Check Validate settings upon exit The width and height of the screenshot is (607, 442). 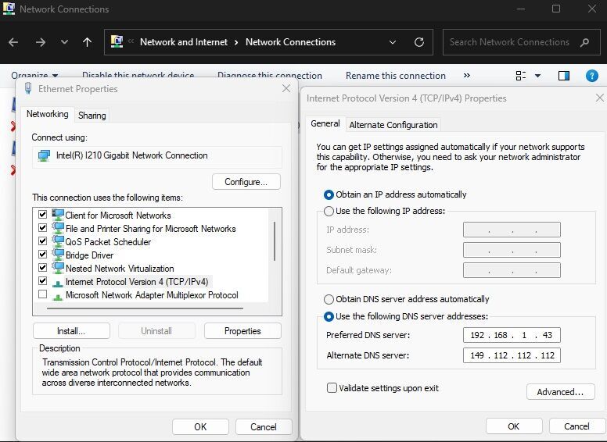[332, 388]
